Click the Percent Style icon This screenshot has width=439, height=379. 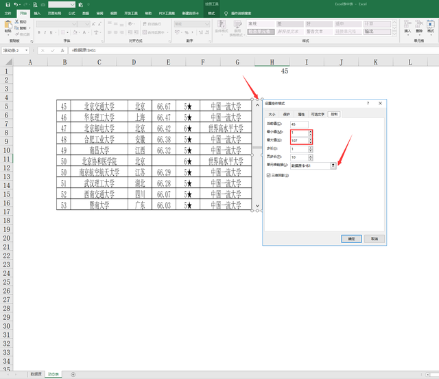pyautogui.click(x=187, y=32)
